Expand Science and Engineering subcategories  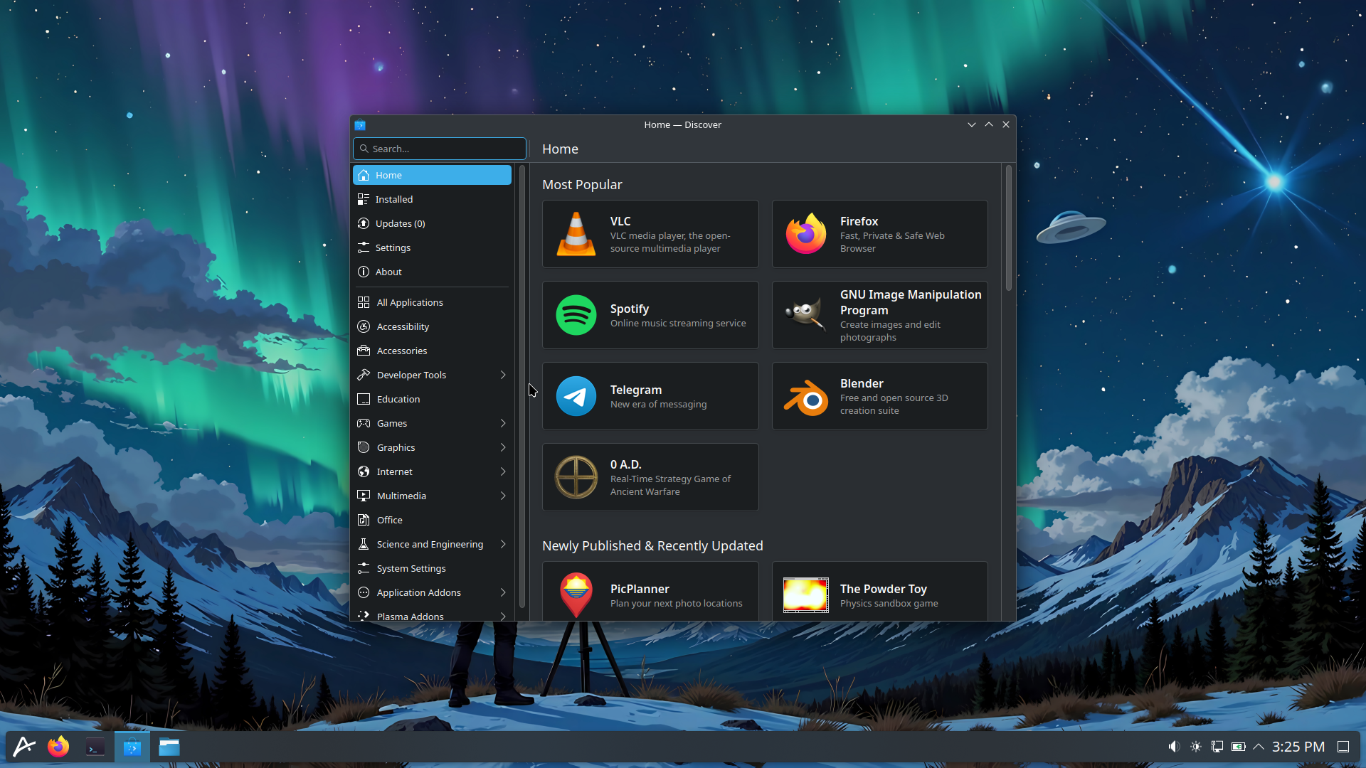[503, 544]
